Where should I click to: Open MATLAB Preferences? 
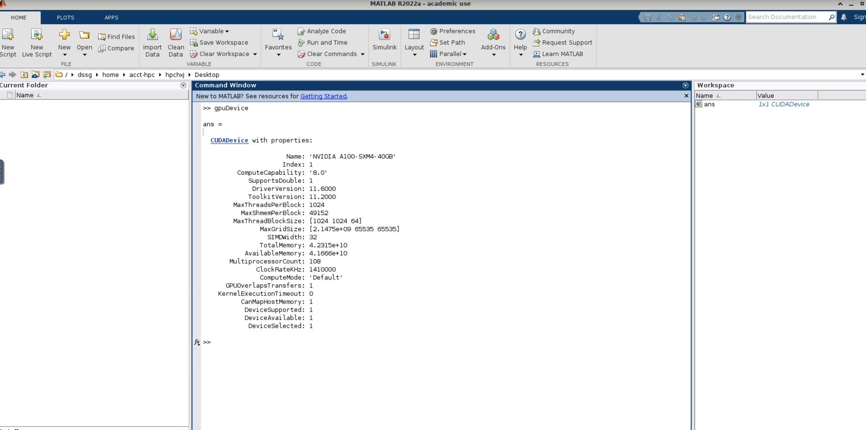pos(453,31)
